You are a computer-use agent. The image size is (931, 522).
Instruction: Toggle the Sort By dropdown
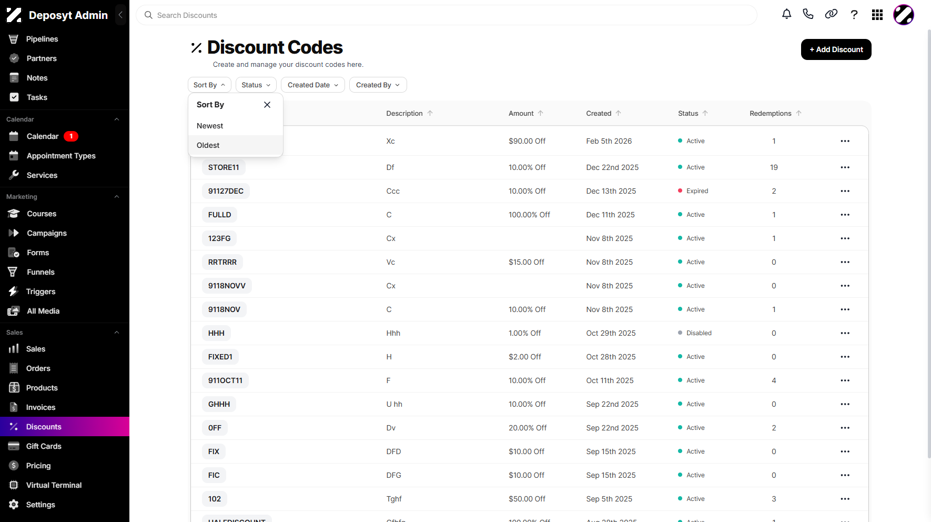point(209,85)
